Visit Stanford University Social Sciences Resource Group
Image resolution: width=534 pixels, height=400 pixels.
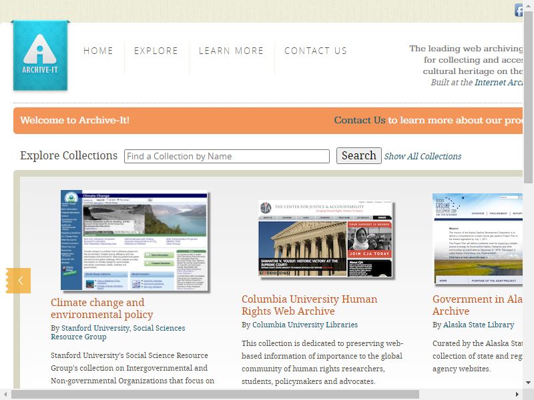coord(118,332)
